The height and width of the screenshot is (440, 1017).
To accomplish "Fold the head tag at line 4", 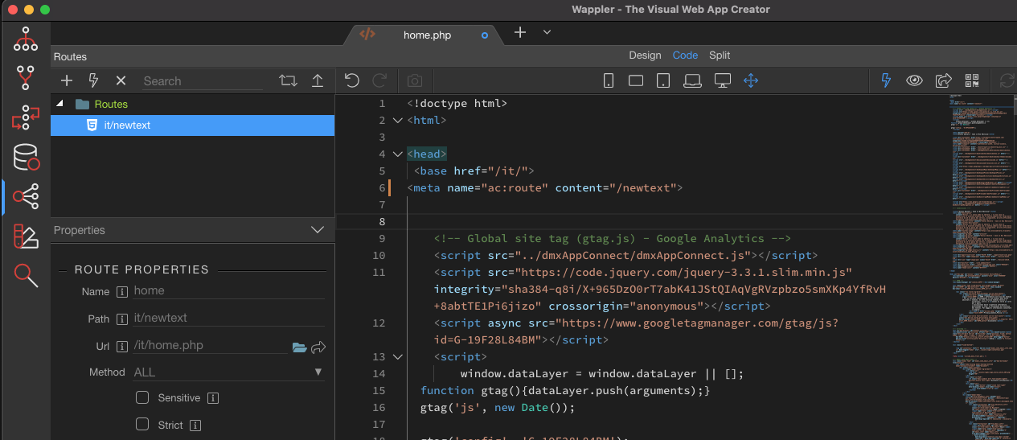I will click(397, 154).
